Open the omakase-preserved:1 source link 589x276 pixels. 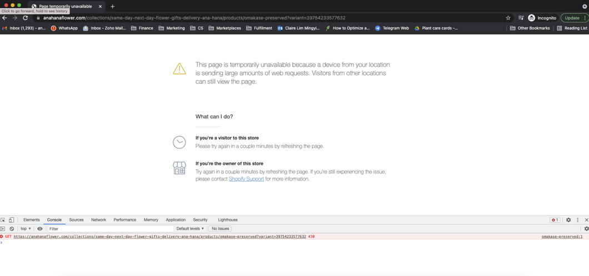[x=562, y=237]
